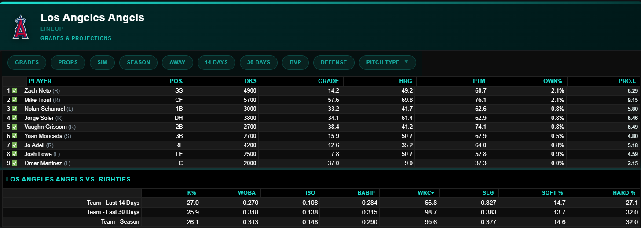The width and height of the screenshot is (641, 228).
Task: Click Last 14 Days WRC+ value 66.8
Action: 431,203
